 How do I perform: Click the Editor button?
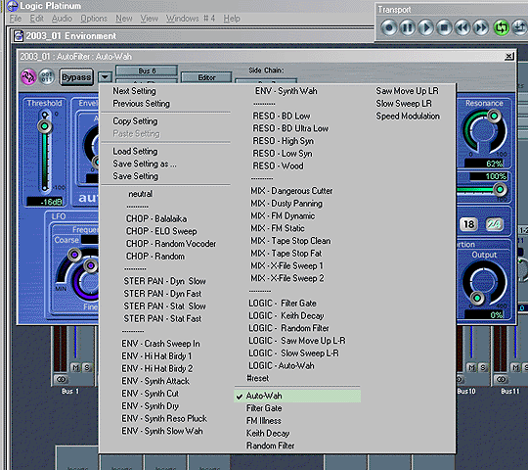(x=206, y=77)
